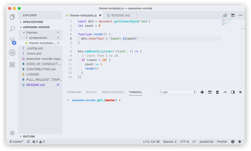Open the Manage gear menu
The image size is (251, 151).
tap(12, 133)
